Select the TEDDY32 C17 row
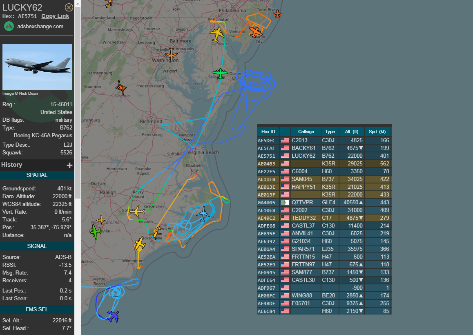The width and height of the screenshot is (473, 335). (324, 218)
